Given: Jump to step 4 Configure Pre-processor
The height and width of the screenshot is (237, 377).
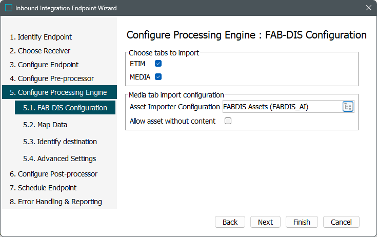Looking at the screenshot, I should tap(51, 78).
